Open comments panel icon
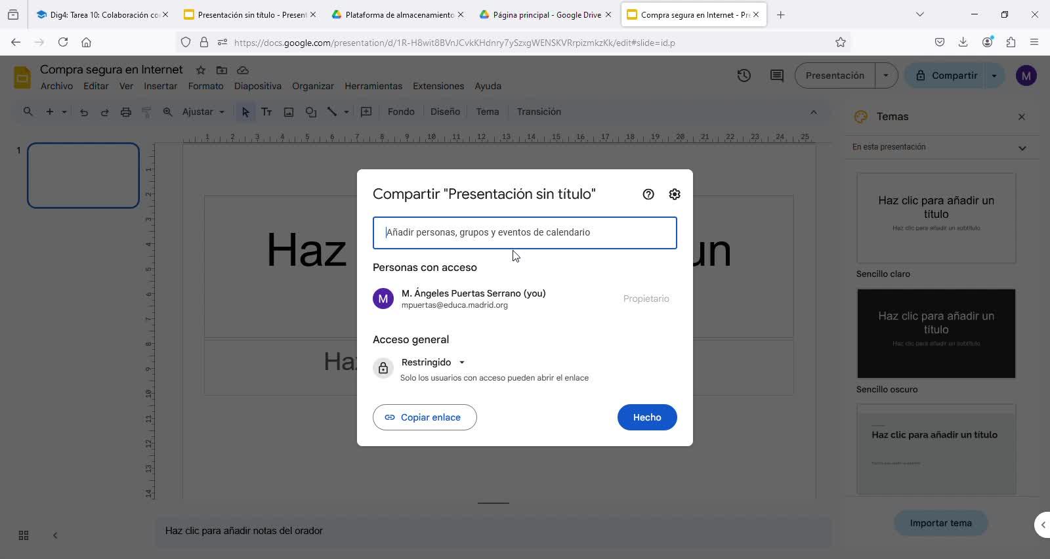This screenshot has width=1050, height=559. [x=777, y=75]
